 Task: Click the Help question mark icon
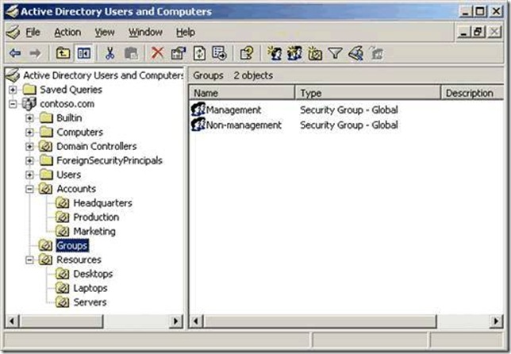247,53
